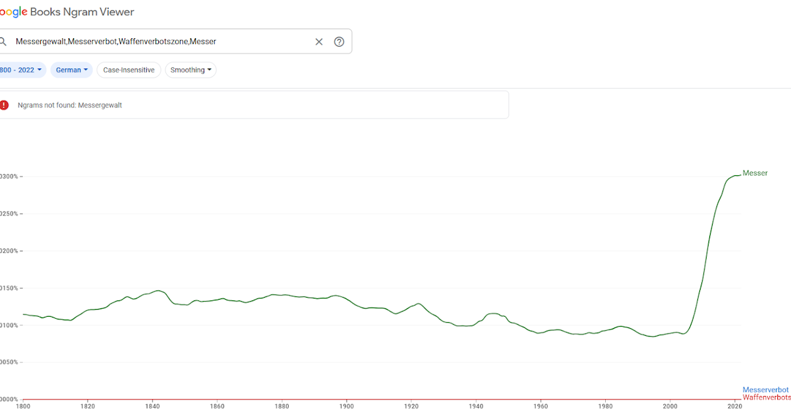This screenshot has height=415, width=791.
Task: Click the red error alert icon
Action: pyautogui.click(x=4, y=105)
